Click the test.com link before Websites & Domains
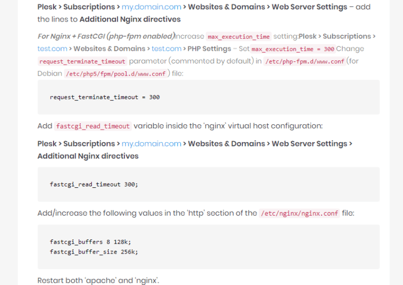 click(52, 49)
